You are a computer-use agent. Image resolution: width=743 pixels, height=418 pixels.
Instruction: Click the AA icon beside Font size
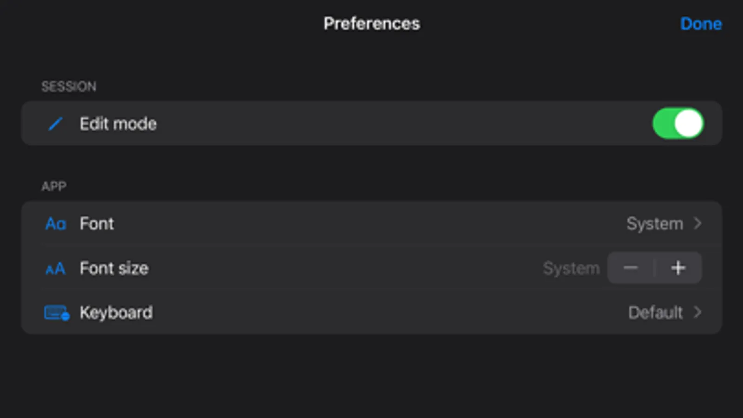click(x=55, y=268)
